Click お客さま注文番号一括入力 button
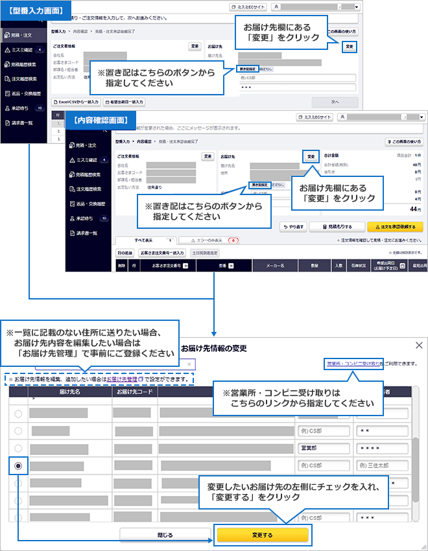Viewport: 428px width, 551px height. tap(162, 253)
